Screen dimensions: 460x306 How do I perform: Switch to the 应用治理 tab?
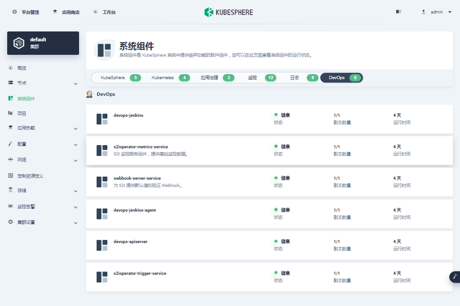point(217,77)
